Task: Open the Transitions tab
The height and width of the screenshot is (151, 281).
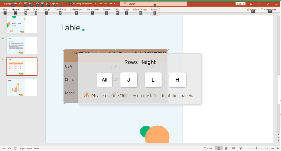Action: pos(60,10)
